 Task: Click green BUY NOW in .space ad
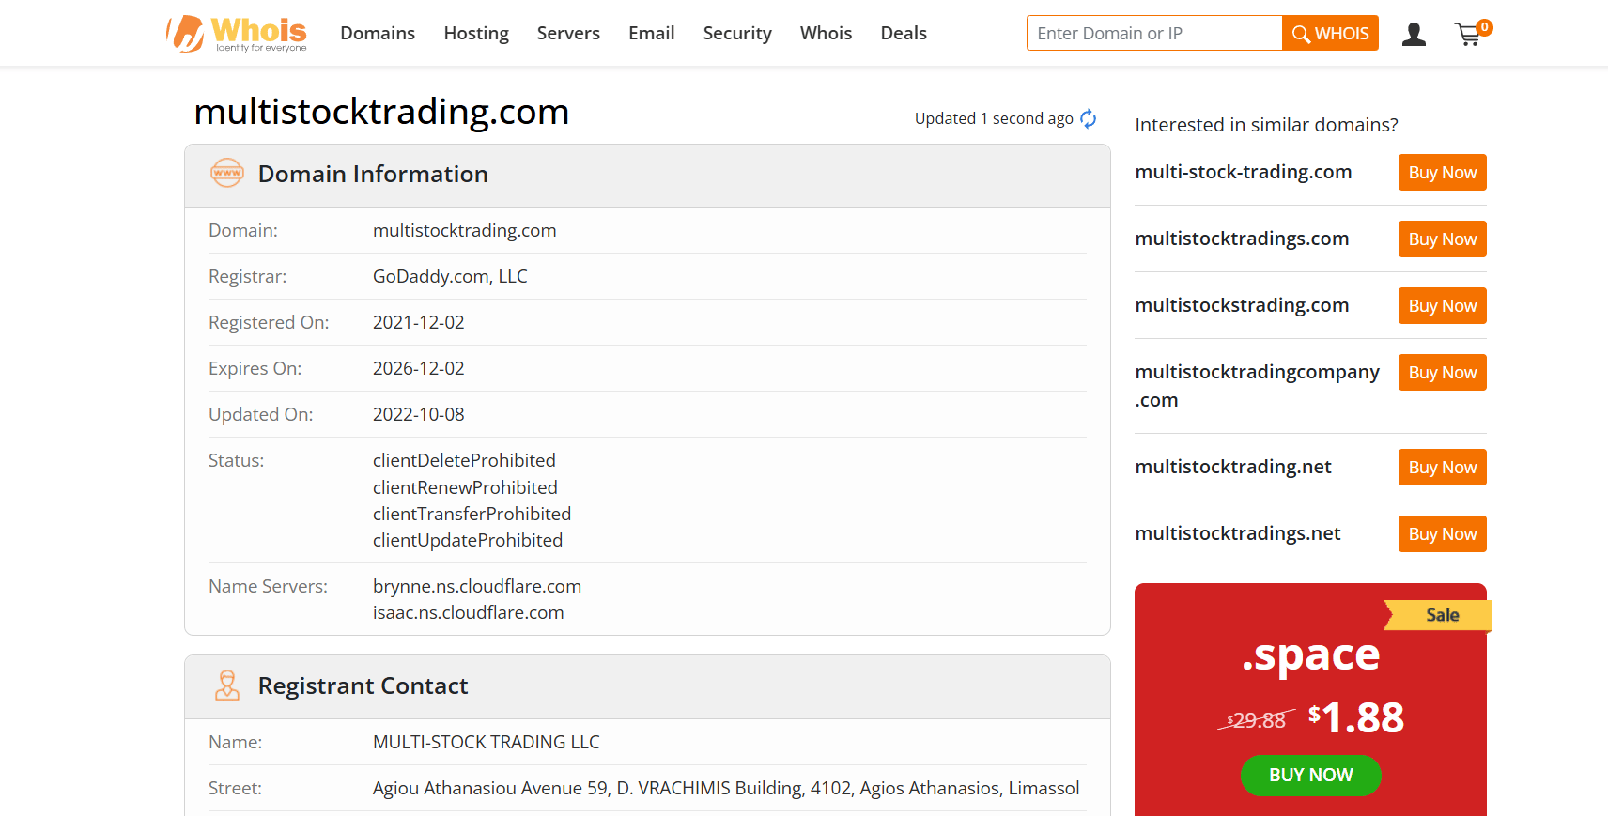point(1310,775)
